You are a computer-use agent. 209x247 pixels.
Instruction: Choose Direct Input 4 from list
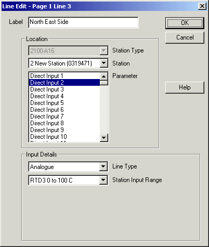(64, 96)
